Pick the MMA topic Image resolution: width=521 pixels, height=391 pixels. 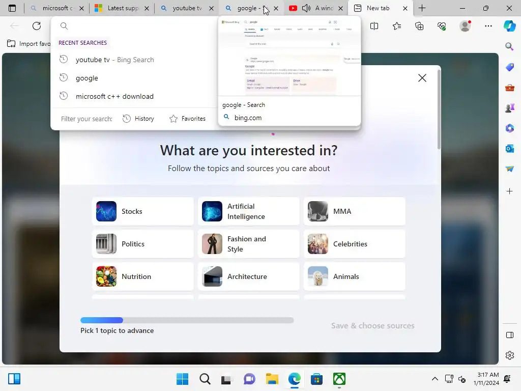point(355,211)
